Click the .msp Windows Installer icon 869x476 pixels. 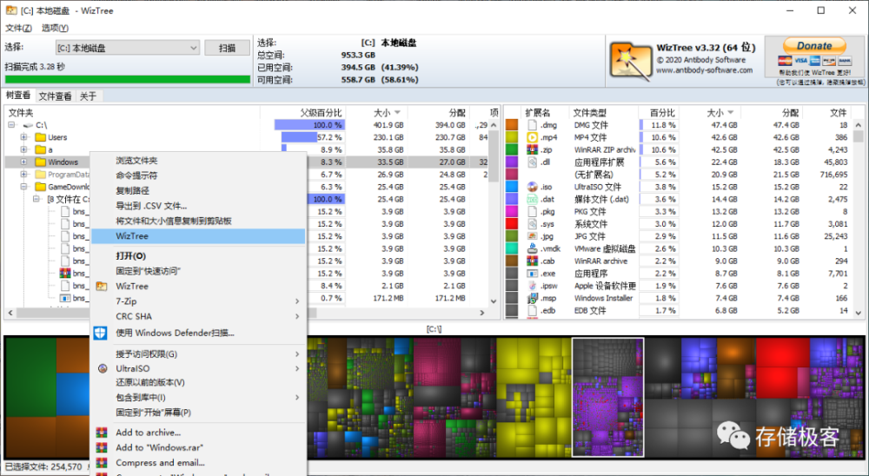coord(533,298)
